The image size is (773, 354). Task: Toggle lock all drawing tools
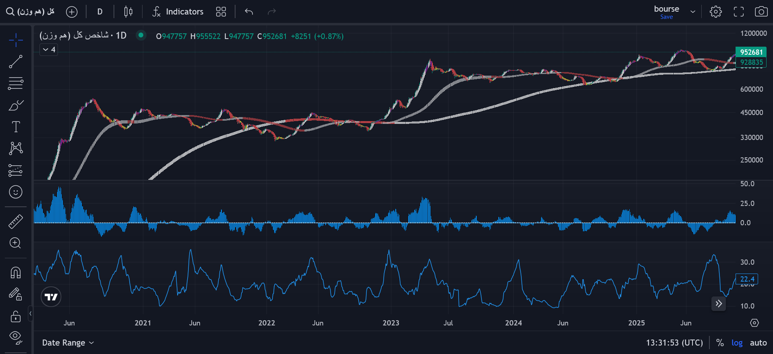tap(16, 317)
